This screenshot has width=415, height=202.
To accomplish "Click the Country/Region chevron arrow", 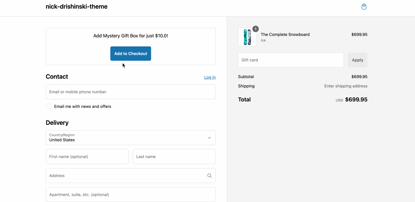I will click(x=209, y=138).
